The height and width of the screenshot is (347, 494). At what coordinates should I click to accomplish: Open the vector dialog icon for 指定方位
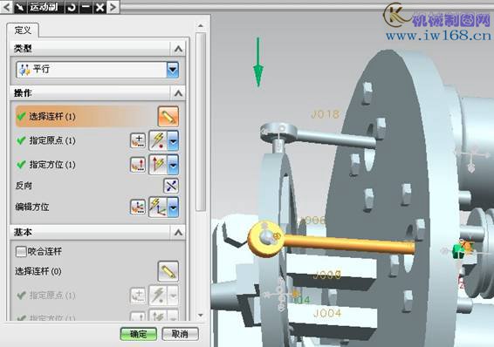click(x=138, y=165)
